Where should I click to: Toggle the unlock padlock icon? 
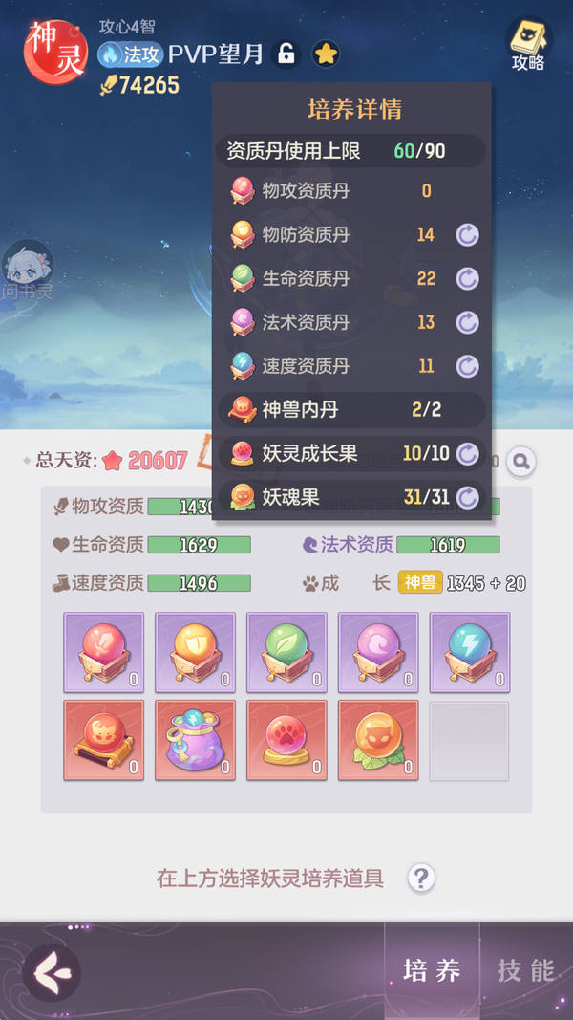(286, 54)
